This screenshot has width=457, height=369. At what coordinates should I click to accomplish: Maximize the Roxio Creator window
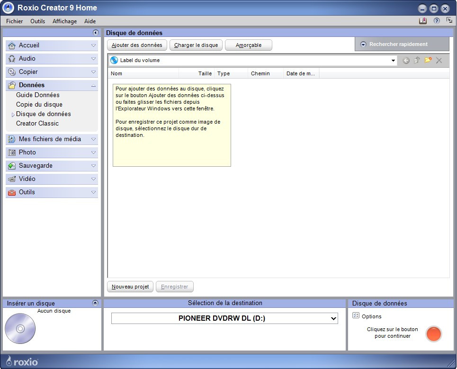click(x=434, y=9)
